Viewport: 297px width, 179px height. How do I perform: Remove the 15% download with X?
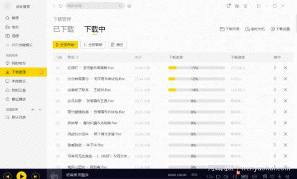click(286, 68)
